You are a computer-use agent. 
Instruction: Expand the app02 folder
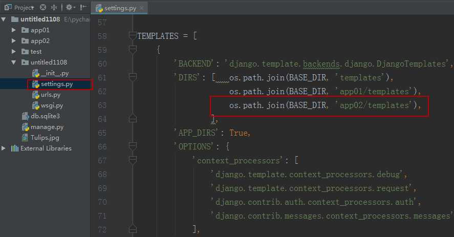coord(13,41)
